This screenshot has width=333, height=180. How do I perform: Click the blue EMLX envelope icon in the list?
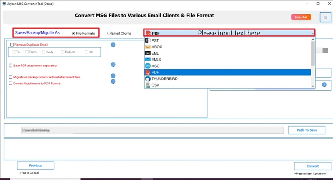148,60
